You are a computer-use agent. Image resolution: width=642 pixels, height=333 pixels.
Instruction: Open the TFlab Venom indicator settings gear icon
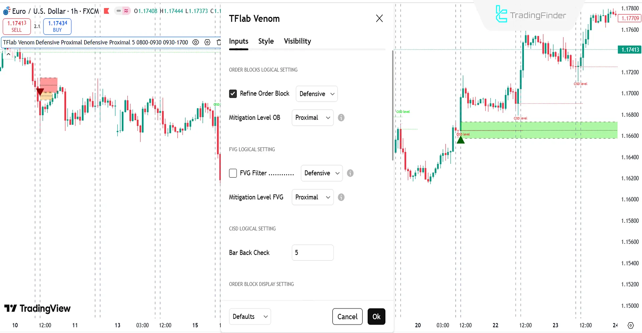tap(207, 42)
